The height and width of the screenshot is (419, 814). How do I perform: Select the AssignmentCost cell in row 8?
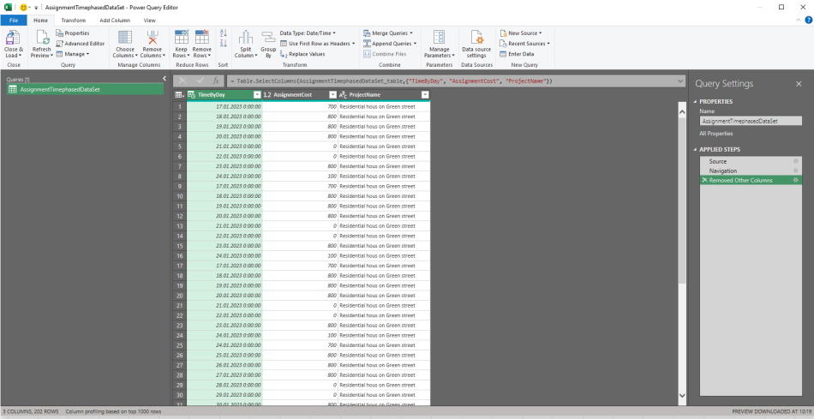(300, 177)
